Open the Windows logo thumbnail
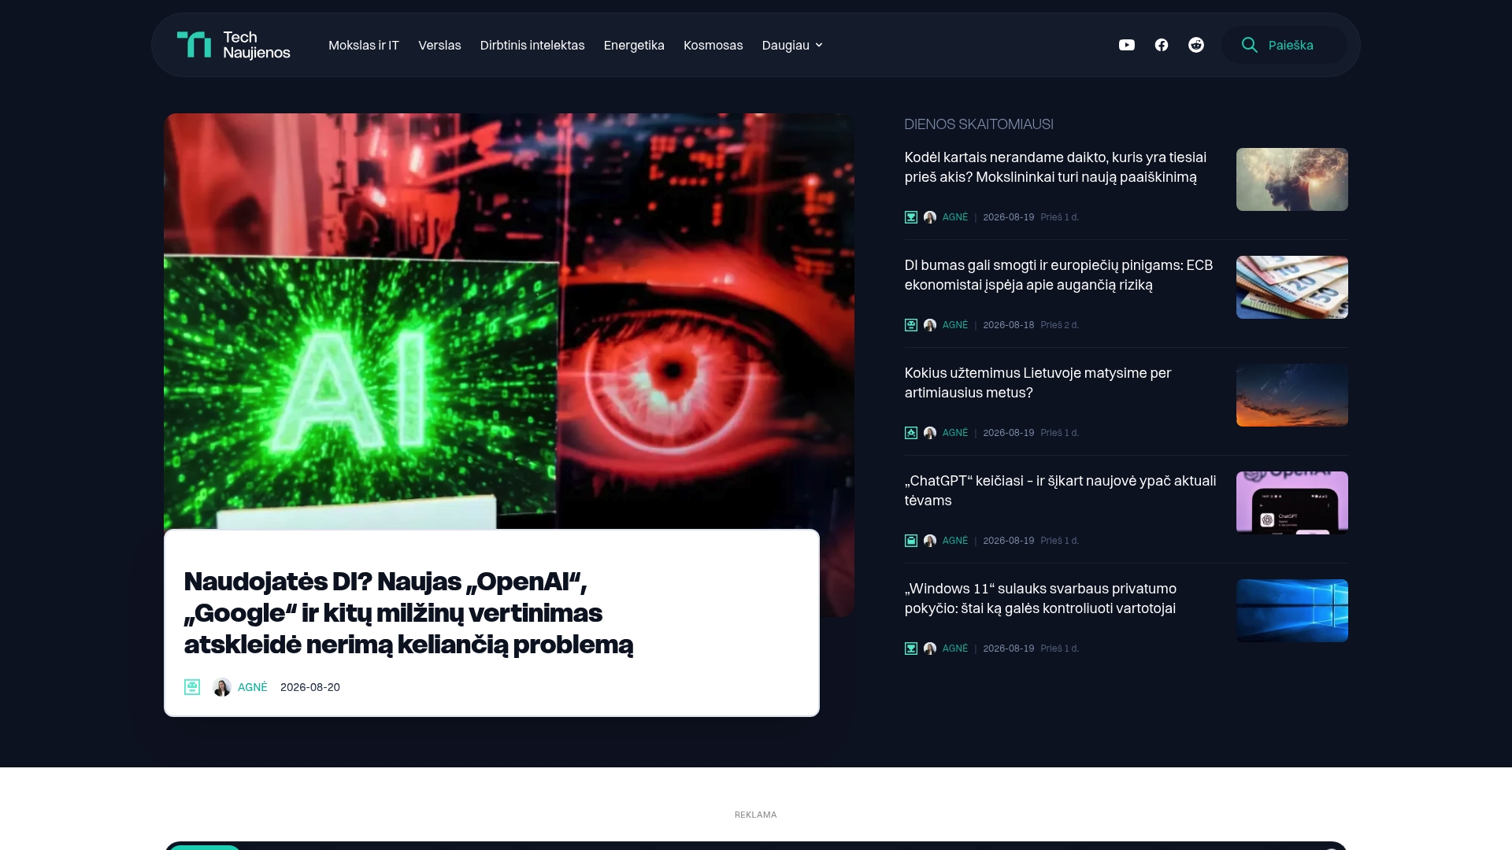The image size is (1512, 850). pos(1291,611)
